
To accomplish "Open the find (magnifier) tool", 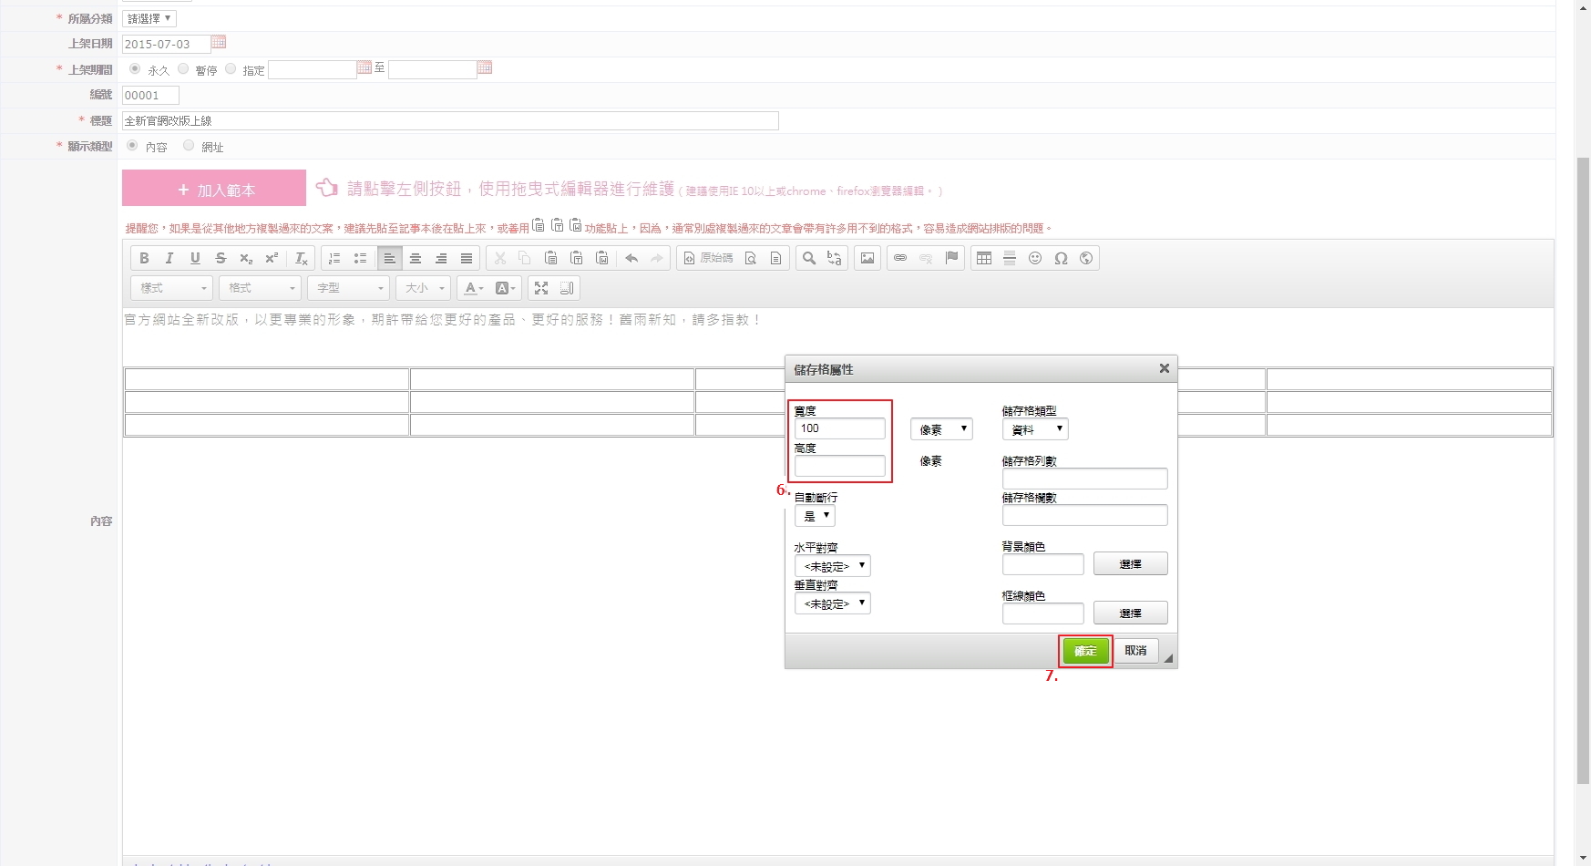I will pyautogui.click(x=808, y=259).
